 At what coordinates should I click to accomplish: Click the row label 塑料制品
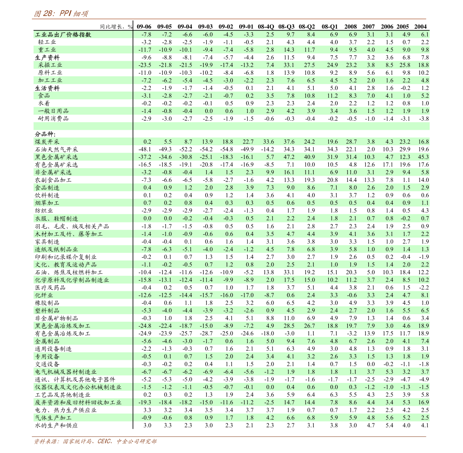(47, 311)
